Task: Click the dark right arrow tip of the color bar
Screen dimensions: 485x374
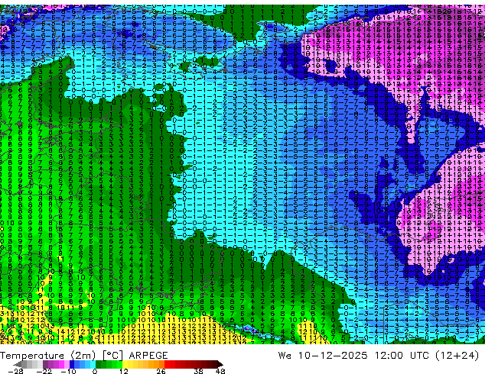Action: tap(220, 364)
